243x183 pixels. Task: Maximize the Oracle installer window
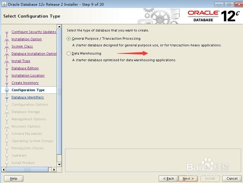tap(229, 5)
